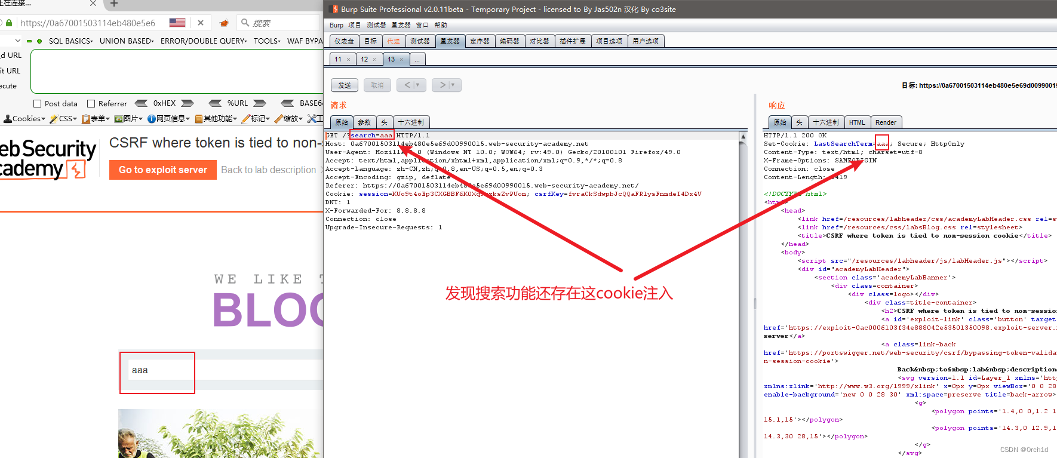Switch to the 目标 target tab
Image resolution: width=1057 pixels, height=458 pixels.
[x=371, y=41]
